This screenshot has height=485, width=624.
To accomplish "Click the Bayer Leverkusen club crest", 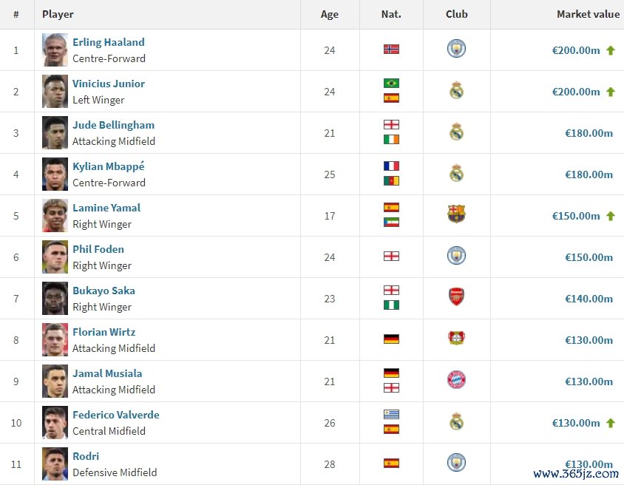I will (x=456, y=338).
